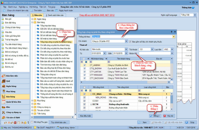
Task: Open Trả lại hàng bán item
Action: point(11,40)
